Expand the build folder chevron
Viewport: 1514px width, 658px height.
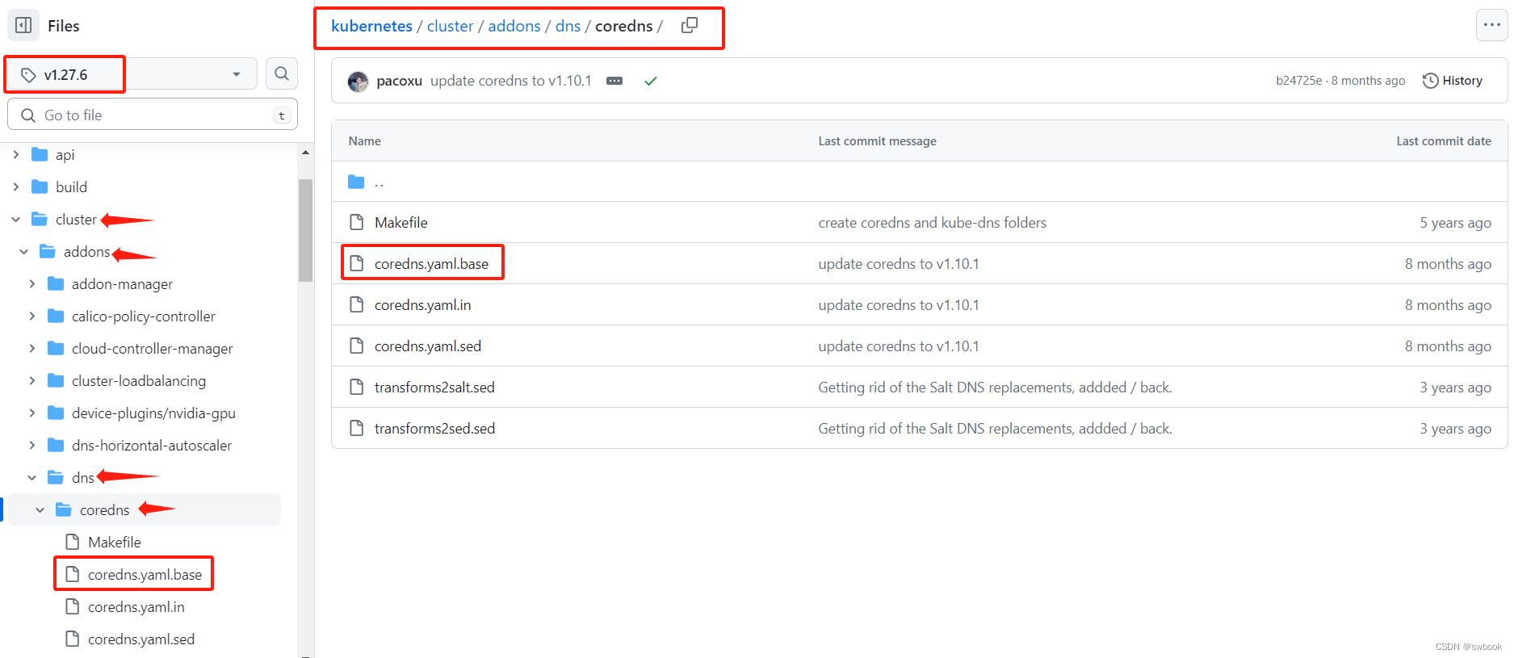tap(15, 187)
